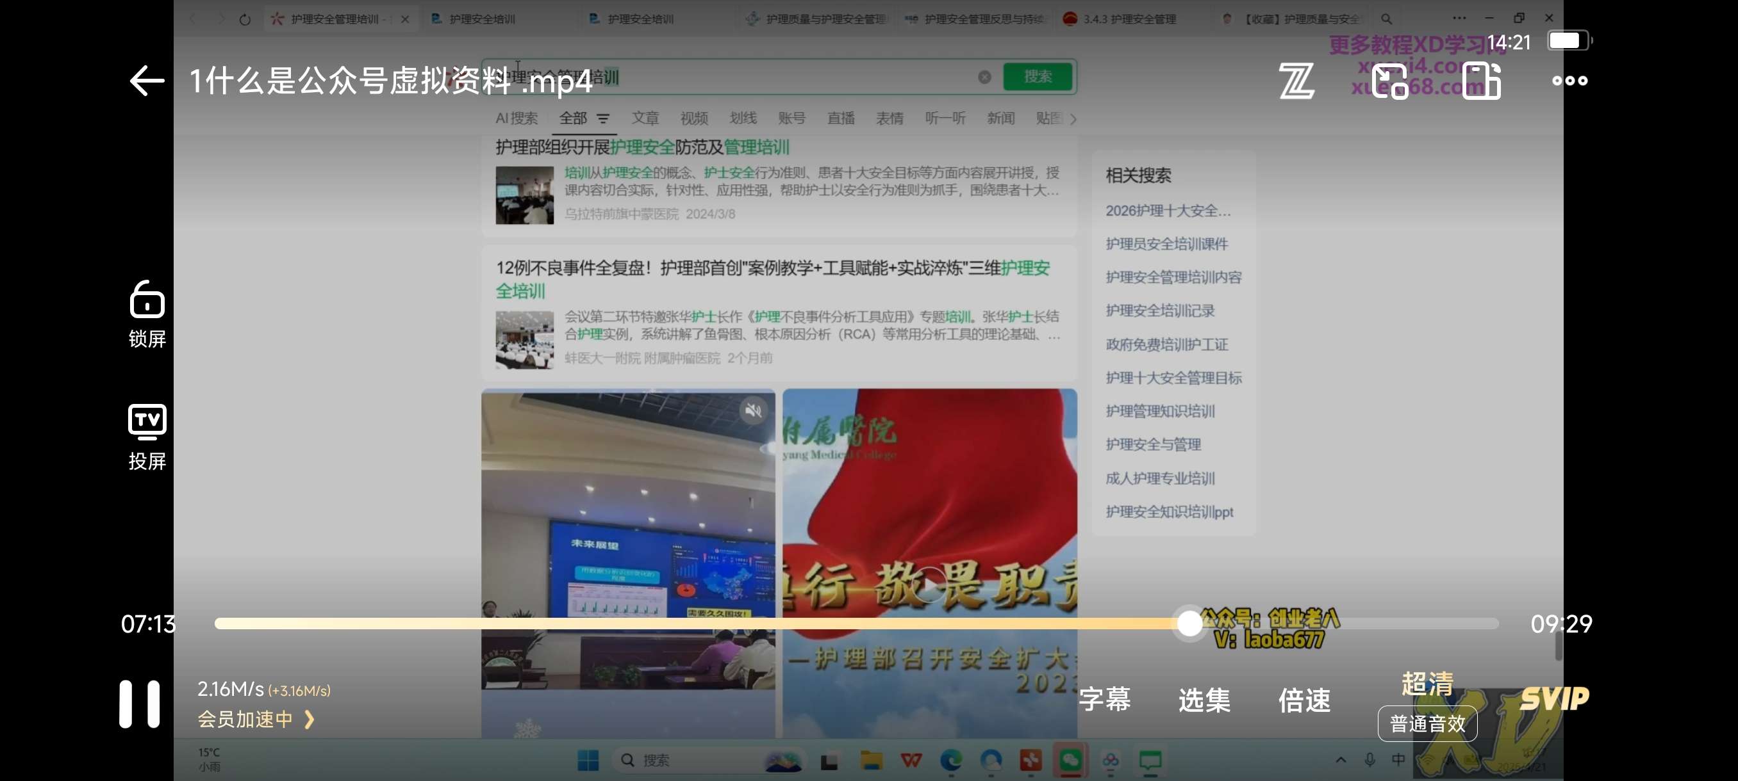Click the green 搜索 button in the video
1738x781 pixels.
1037,77
